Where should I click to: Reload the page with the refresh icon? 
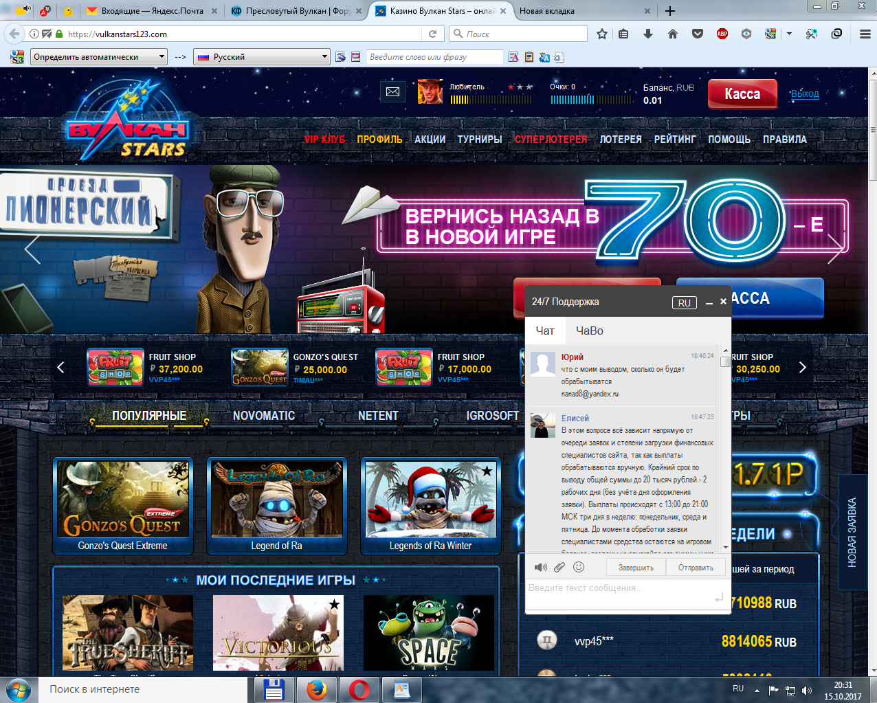pos(432,34)
